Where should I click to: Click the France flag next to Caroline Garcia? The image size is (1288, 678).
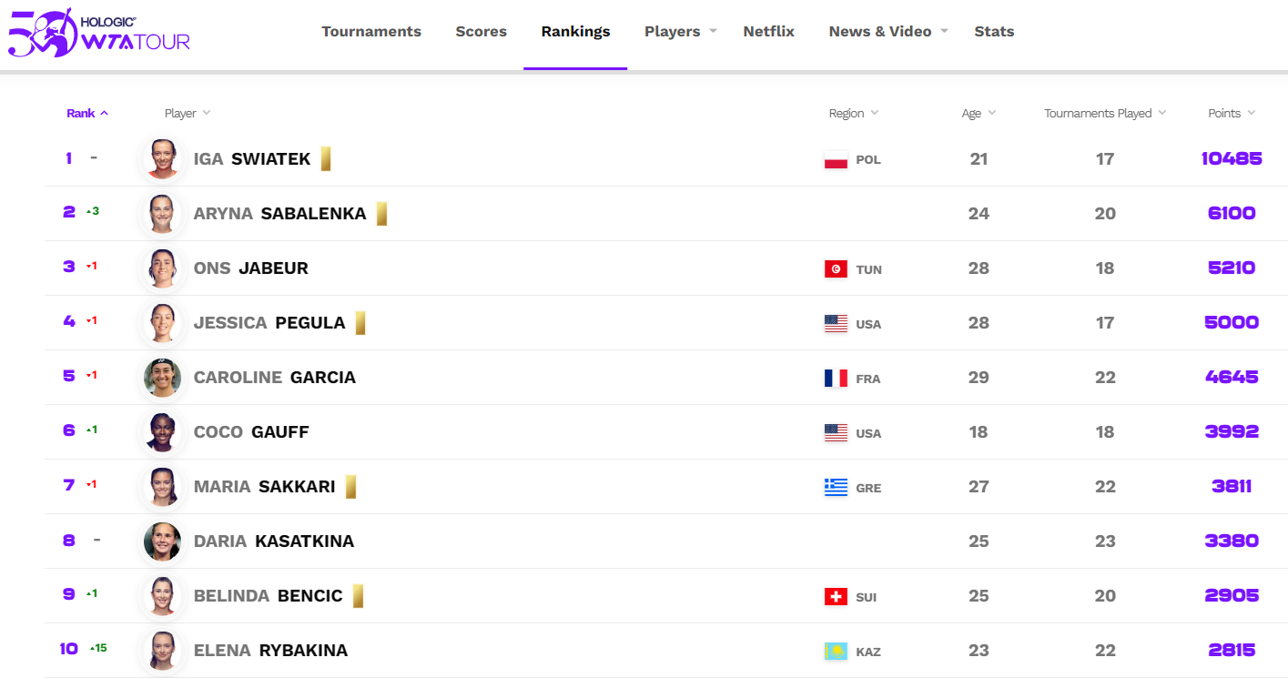(x=836, y=379)
